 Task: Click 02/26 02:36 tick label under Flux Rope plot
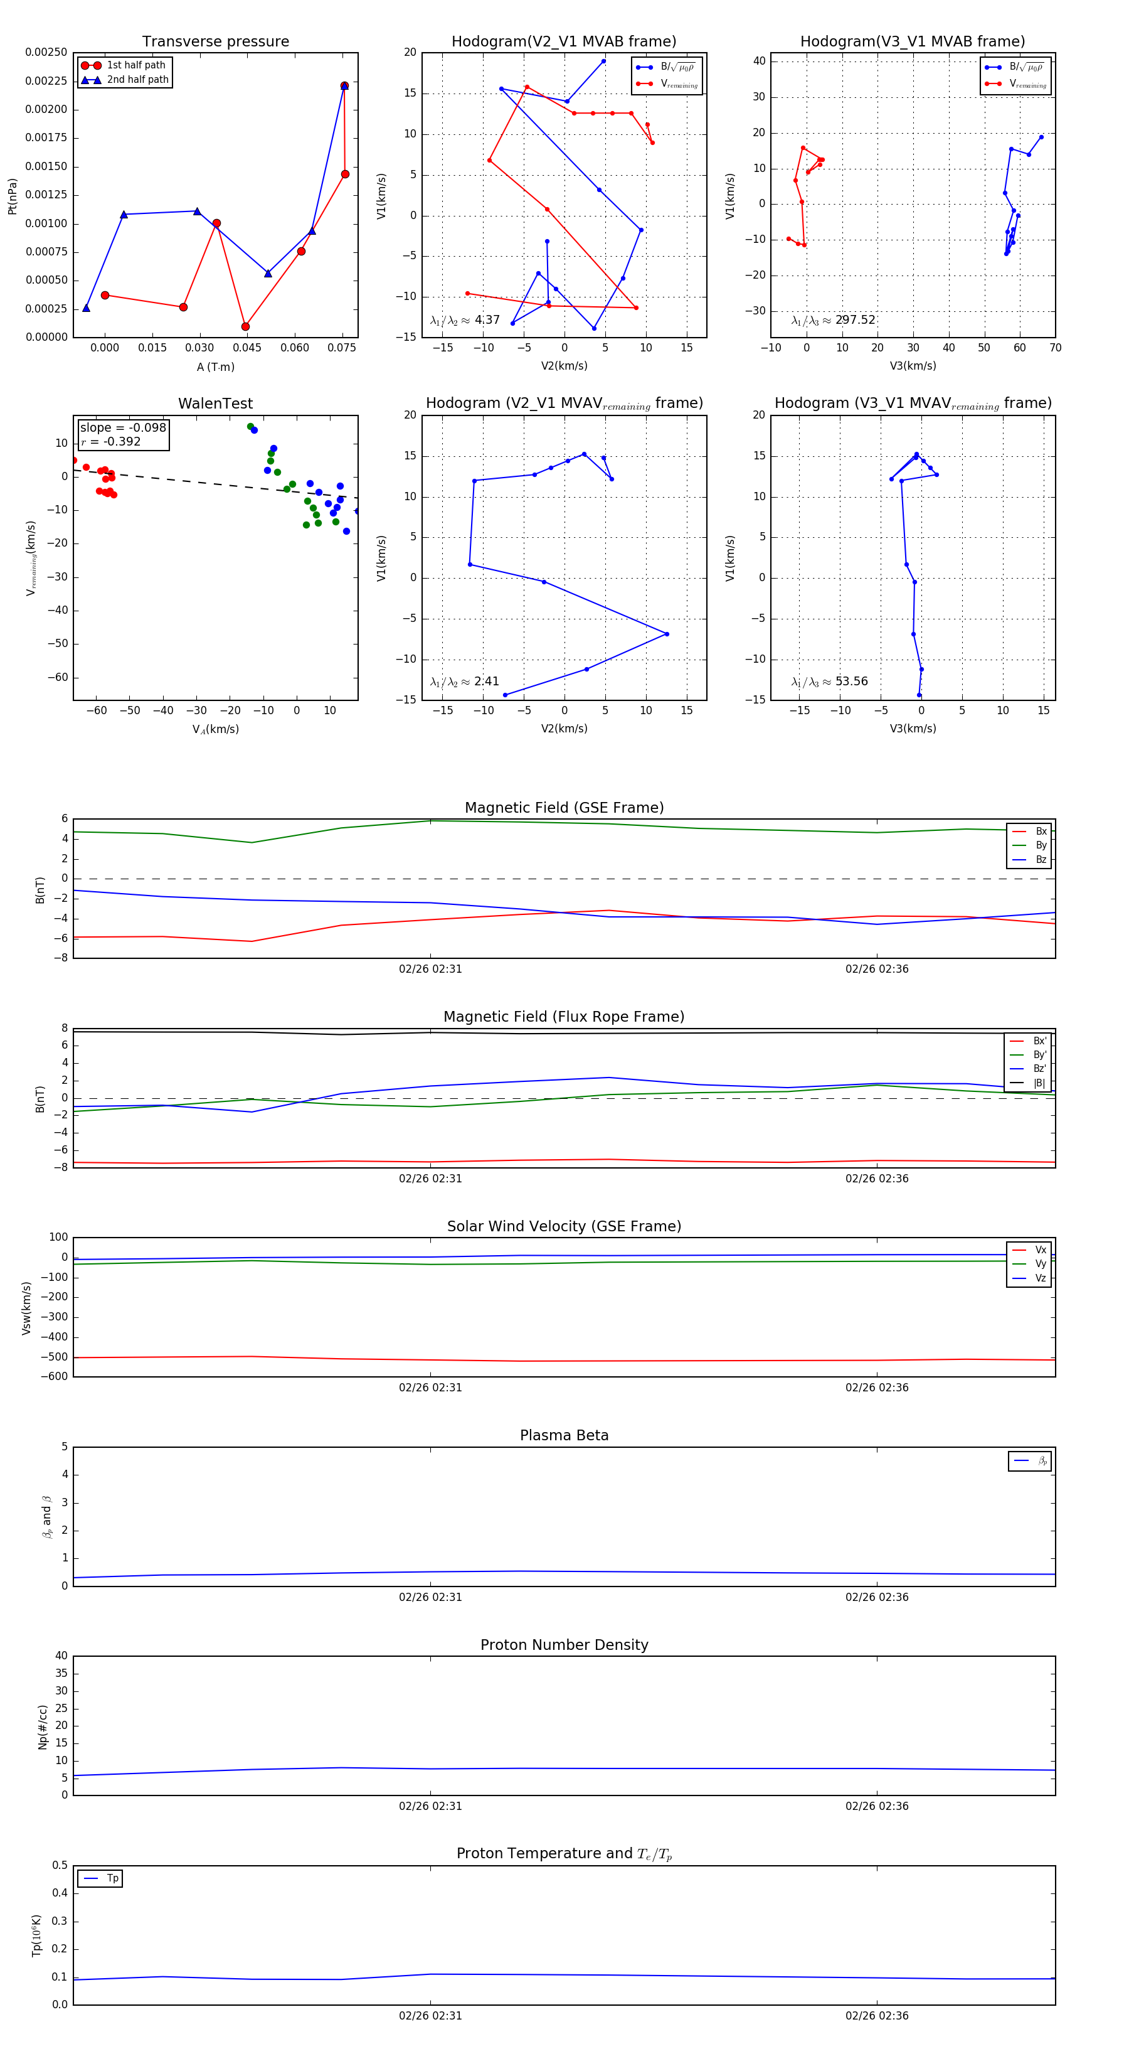pyautogui.click(x=877, y=1179)
